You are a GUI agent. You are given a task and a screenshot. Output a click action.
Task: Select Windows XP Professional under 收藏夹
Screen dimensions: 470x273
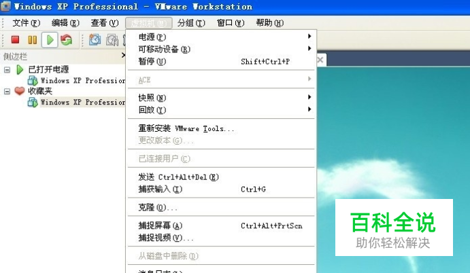83,103
